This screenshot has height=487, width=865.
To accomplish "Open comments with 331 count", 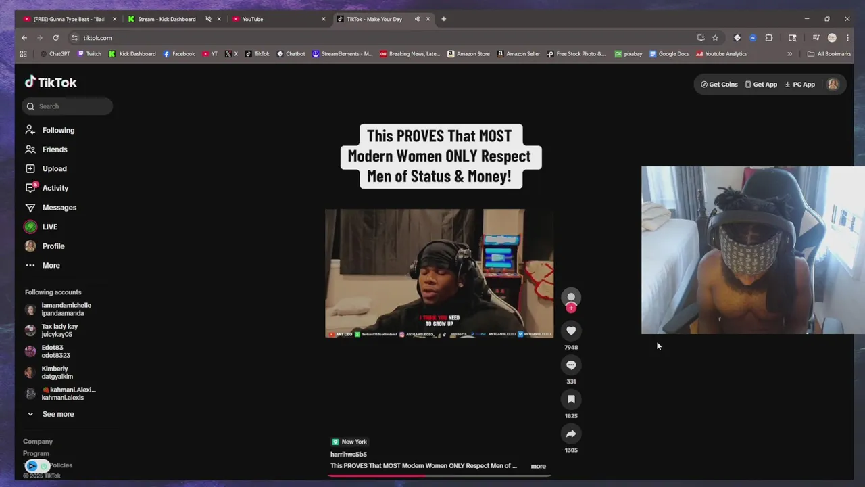I will [571, 365].
